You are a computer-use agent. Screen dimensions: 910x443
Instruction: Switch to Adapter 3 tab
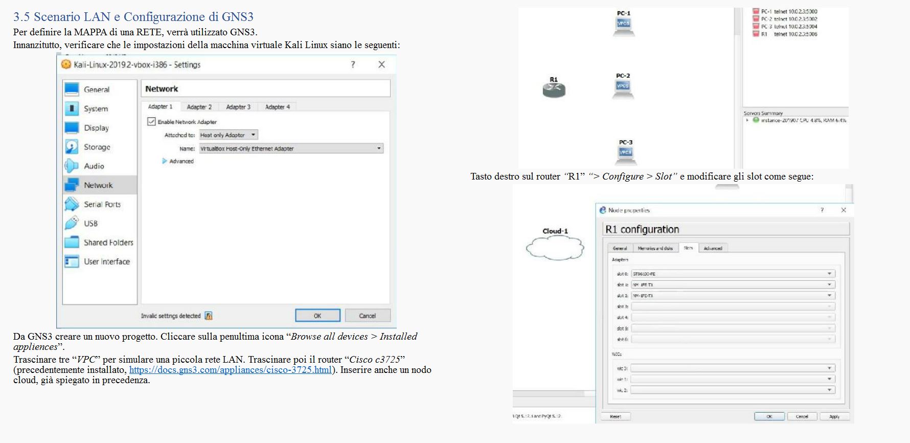point(238,107)
